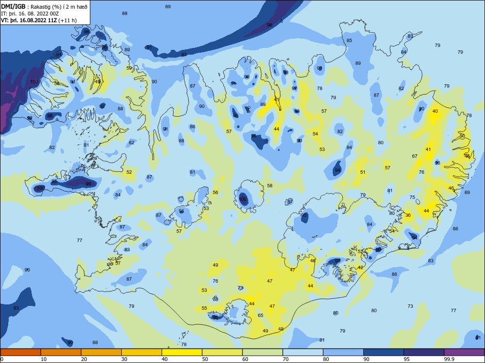Click the navy 95–99.9 legend swatch
This screenshot has width=485, height=363.
coord(424,352)
